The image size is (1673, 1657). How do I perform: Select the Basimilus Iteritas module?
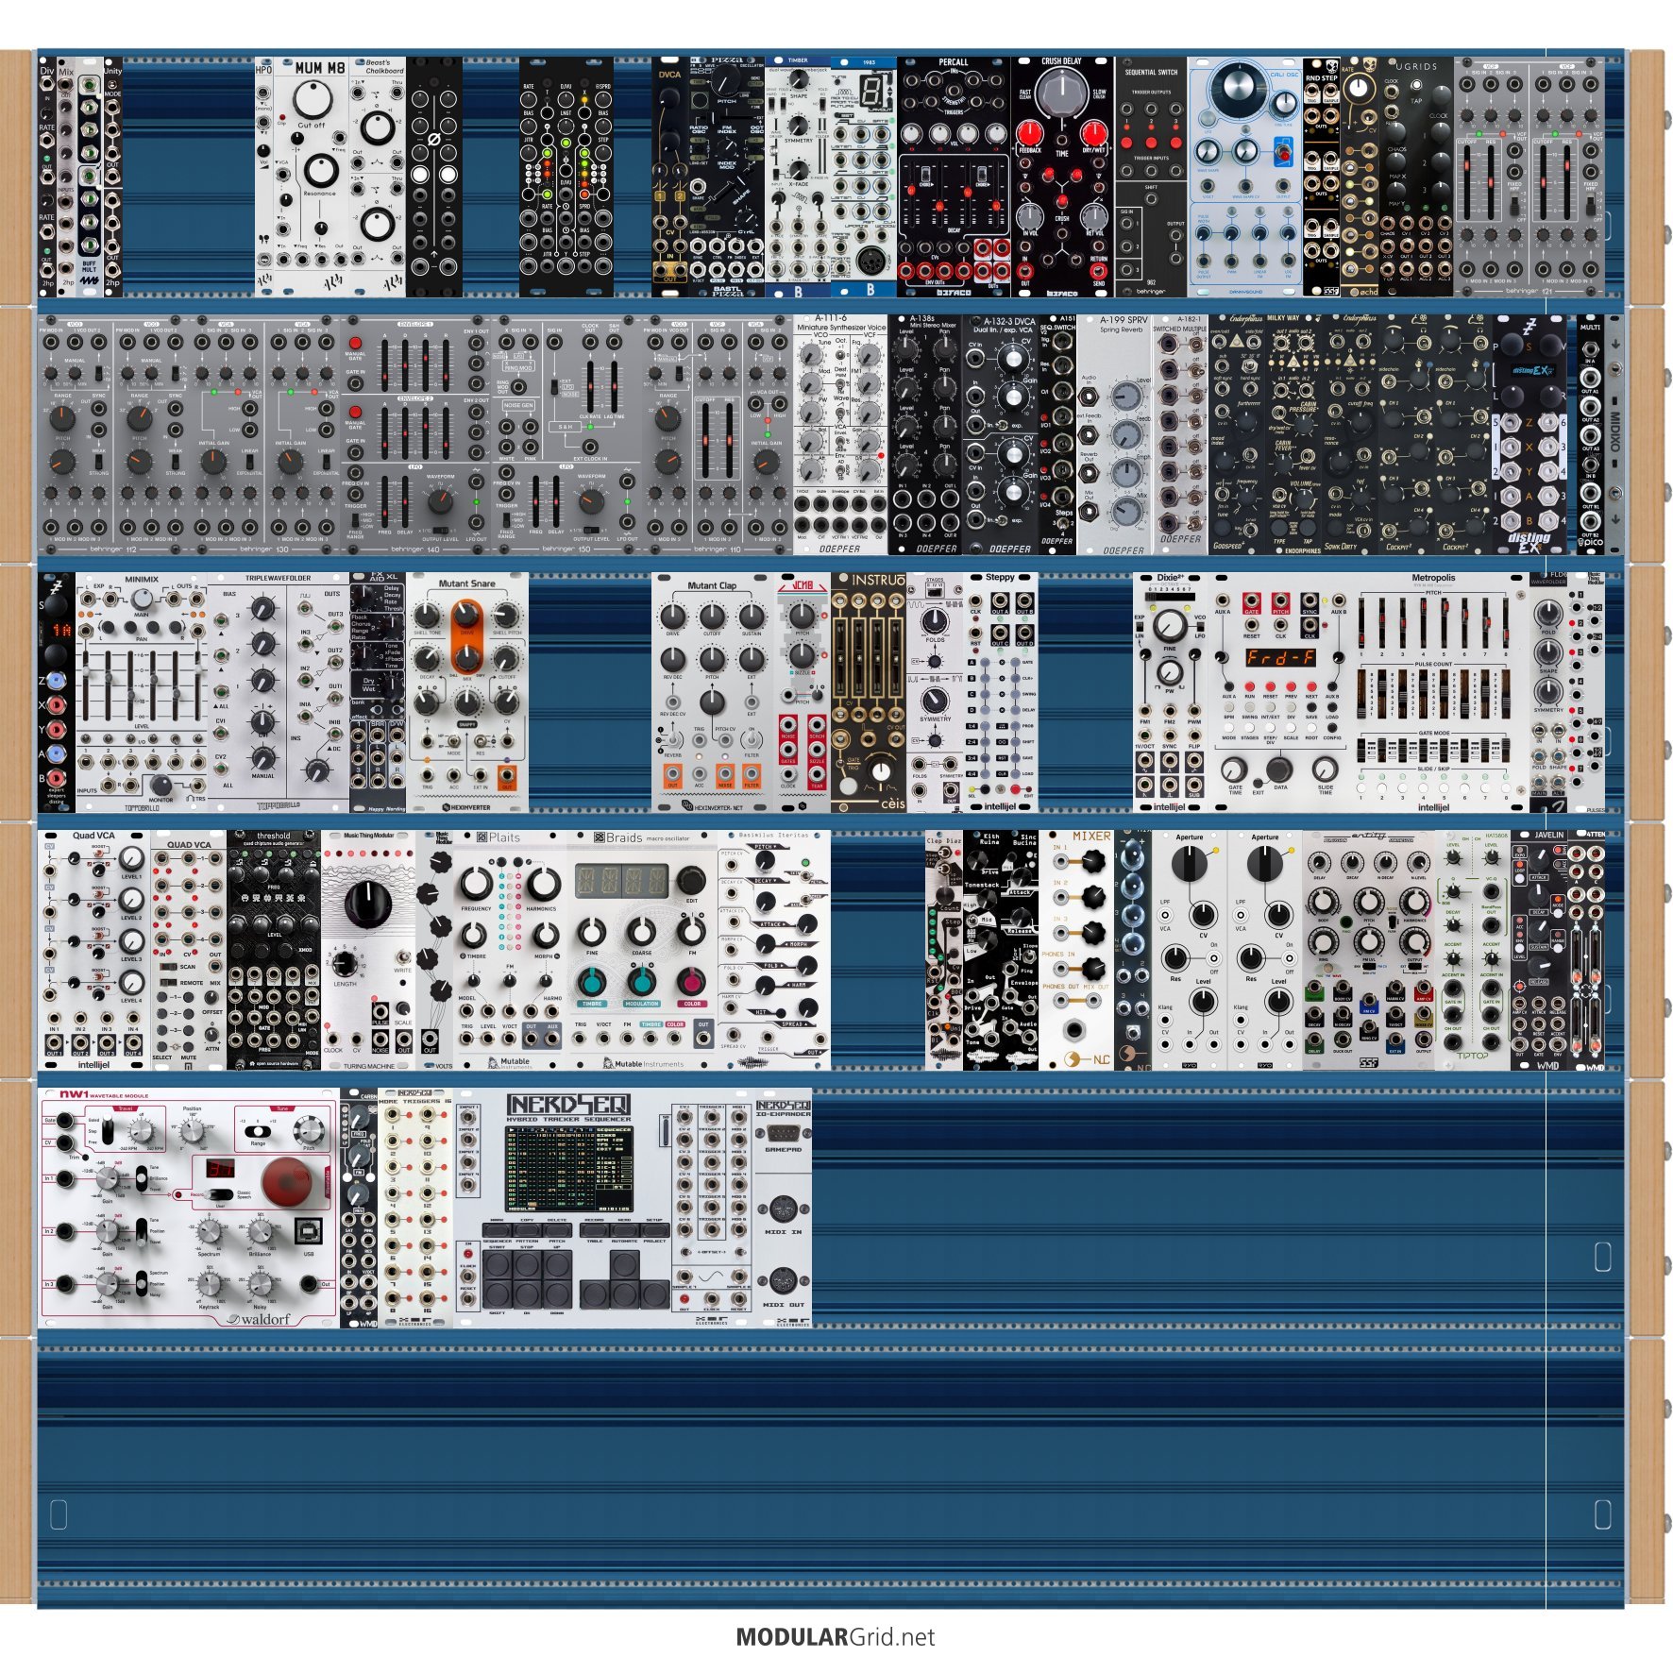pos(774,951)
